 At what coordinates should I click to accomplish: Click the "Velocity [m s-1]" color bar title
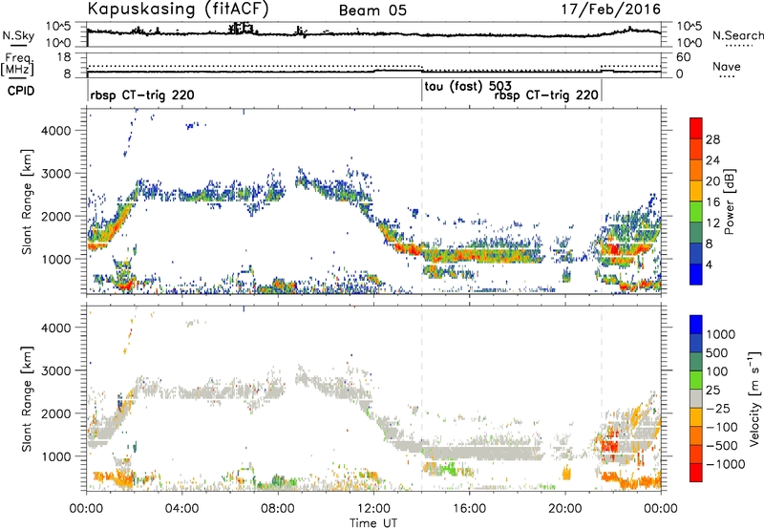(x=754, y=398)
